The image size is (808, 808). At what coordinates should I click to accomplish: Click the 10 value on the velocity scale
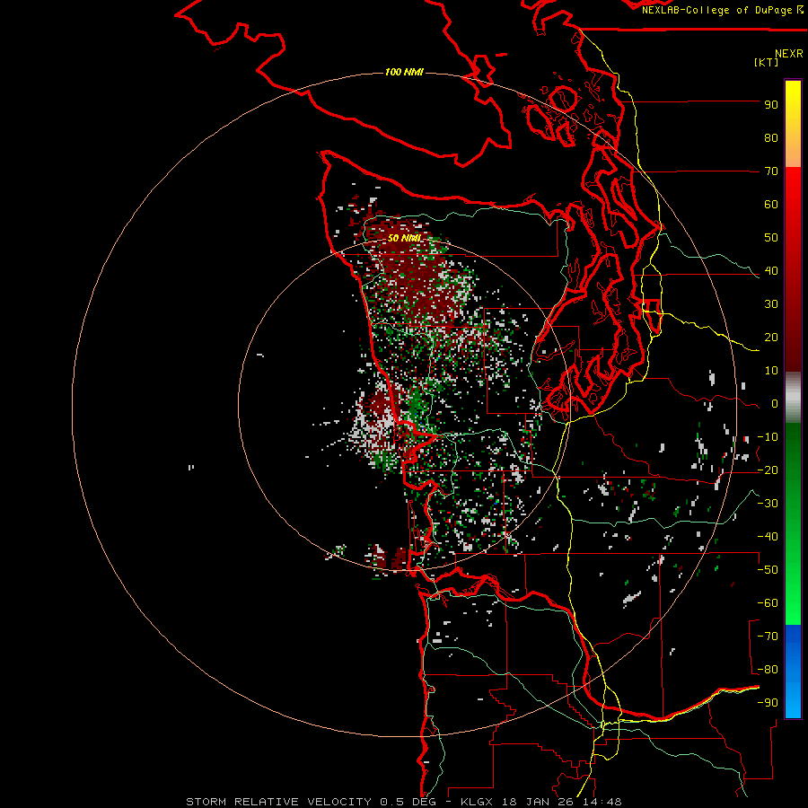point(771,371)
